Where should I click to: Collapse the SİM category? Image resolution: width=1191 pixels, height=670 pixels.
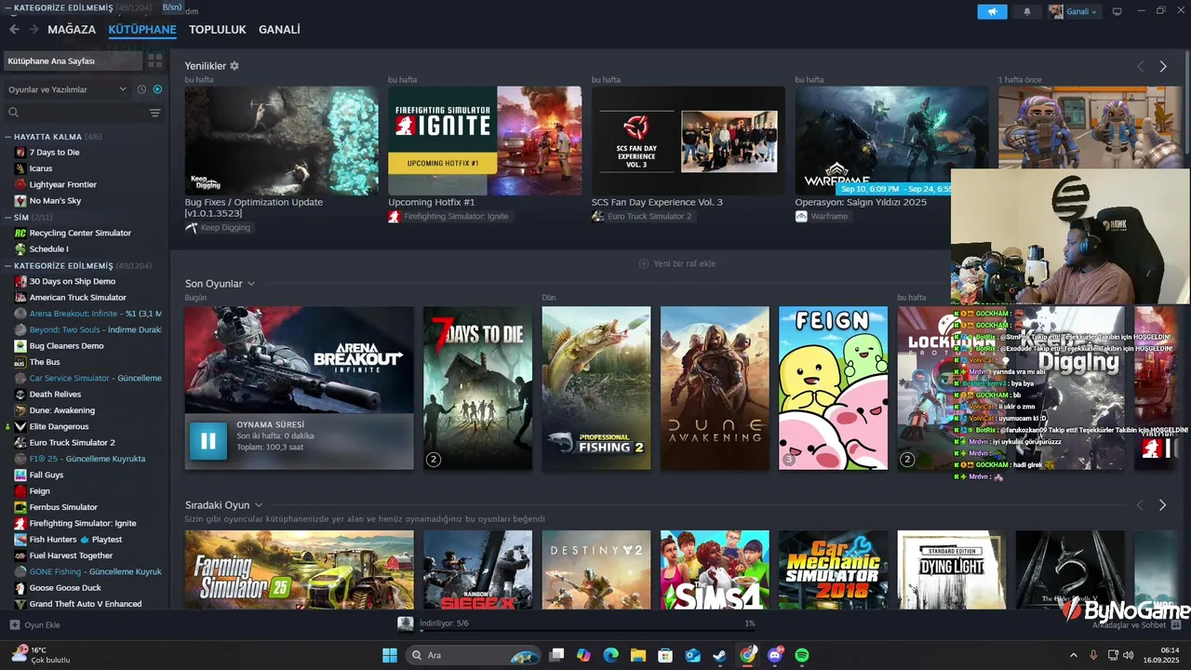8,217
